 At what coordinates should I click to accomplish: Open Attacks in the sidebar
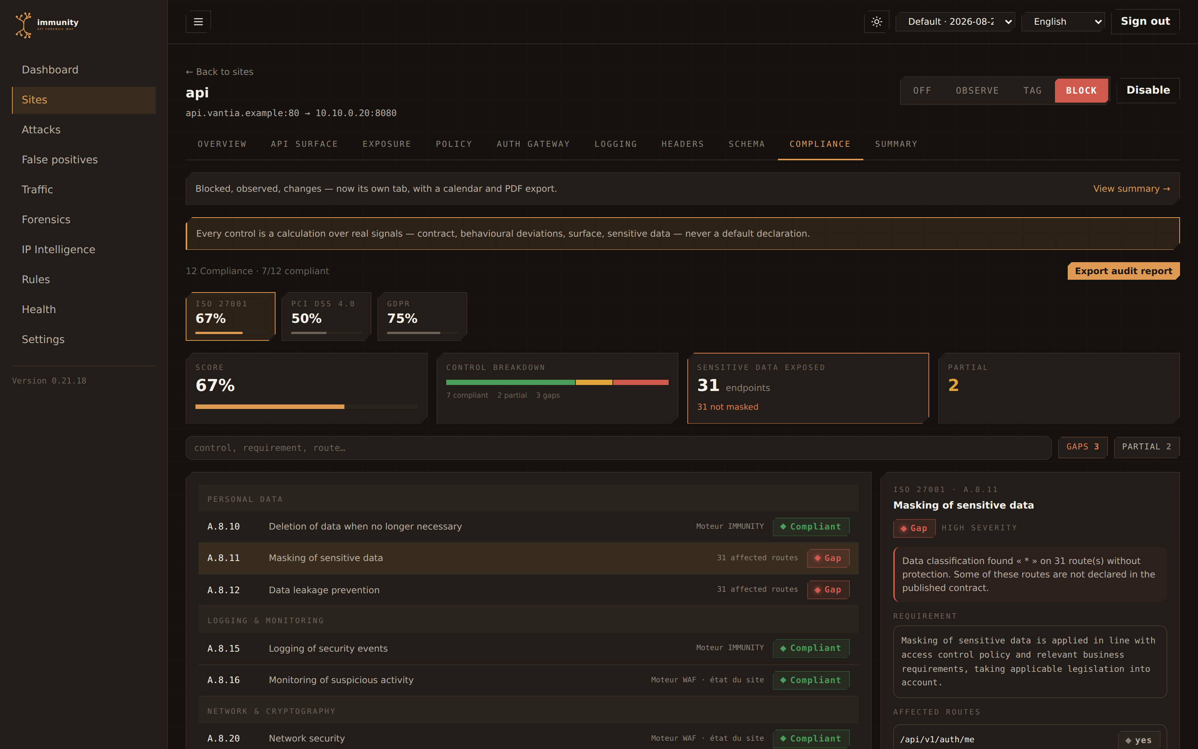pyautogui.click(x=83, y=130)
